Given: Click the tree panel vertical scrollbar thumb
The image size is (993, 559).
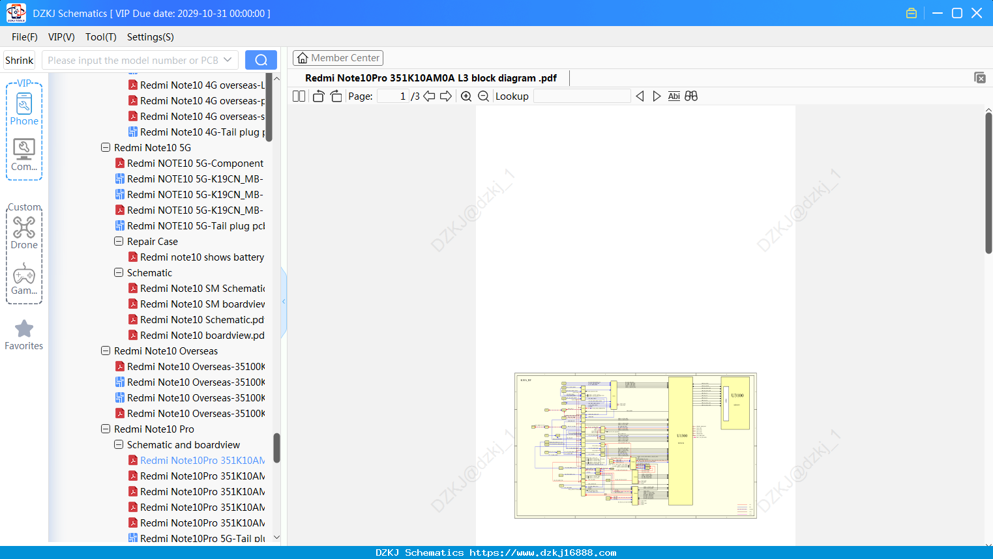Looking at the screenshot, I should coord(276,448).
